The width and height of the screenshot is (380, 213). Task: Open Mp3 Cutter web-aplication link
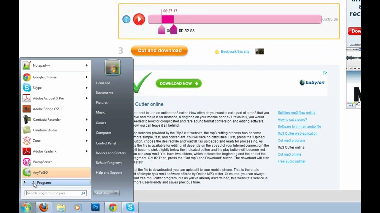coord(297,133)
